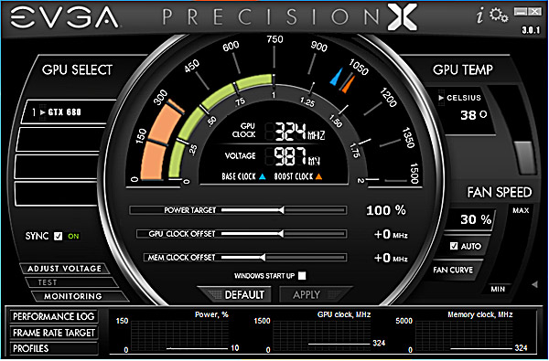Click the orange Boost Clock legend triangle

318,176
